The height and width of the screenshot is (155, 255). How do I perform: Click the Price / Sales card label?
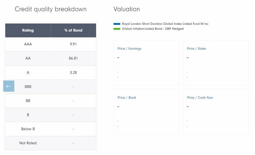coord(196,49)
